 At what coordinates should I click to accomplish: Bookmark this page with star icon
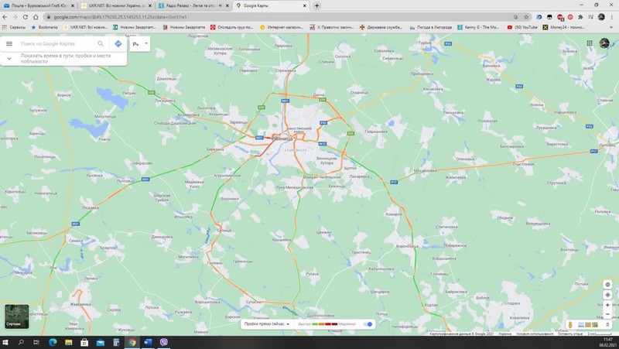(526, 17)
